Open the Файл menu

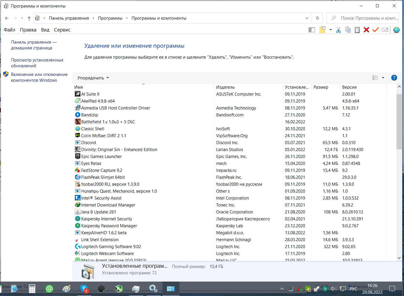pos(10,30)
